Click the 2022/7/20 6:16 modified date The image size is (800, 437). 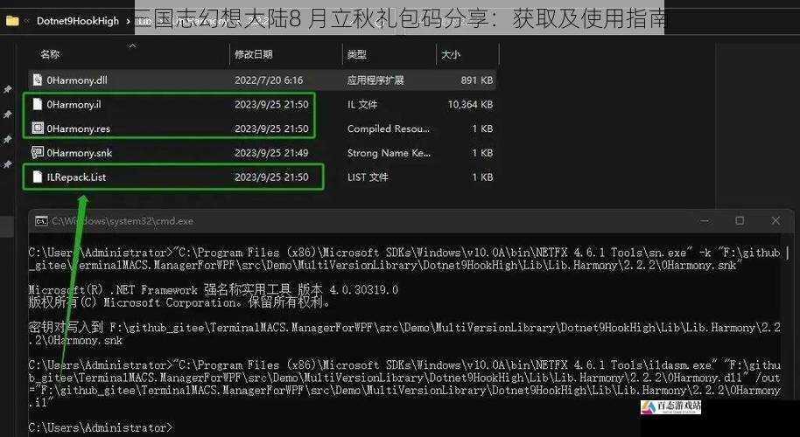pyautogui.click(x=269, y=80)
